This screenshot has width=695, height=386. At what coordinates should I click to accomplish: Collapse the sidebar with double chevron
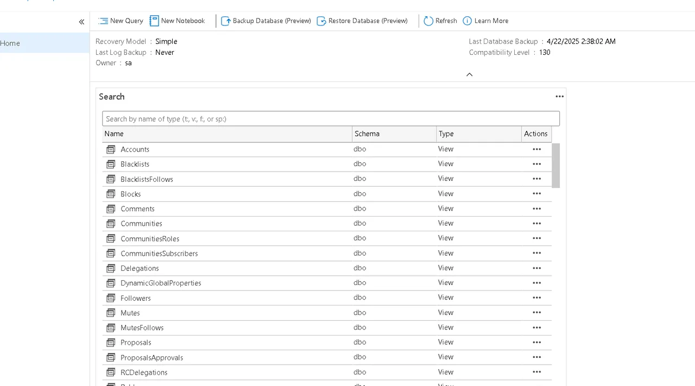(81, 22)
